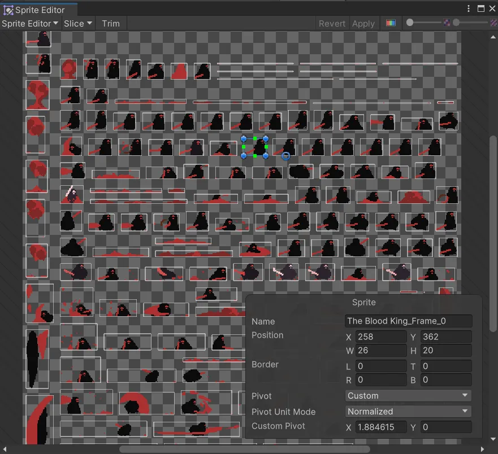Click the "Position" label
This screenshot has width=498, height=454.
point(267,335)
